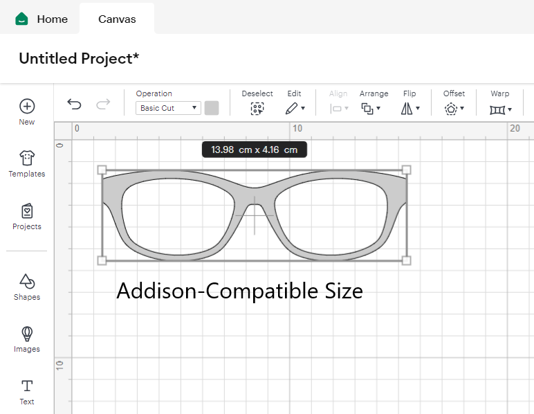Expand the Warp dropdown
This screenshot has width=534, height=414.
point(500,109)
